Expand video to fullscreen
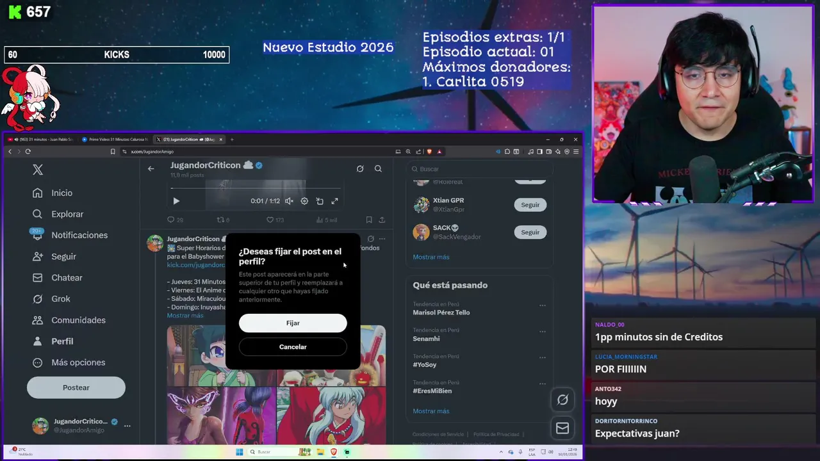 [334, 201]
